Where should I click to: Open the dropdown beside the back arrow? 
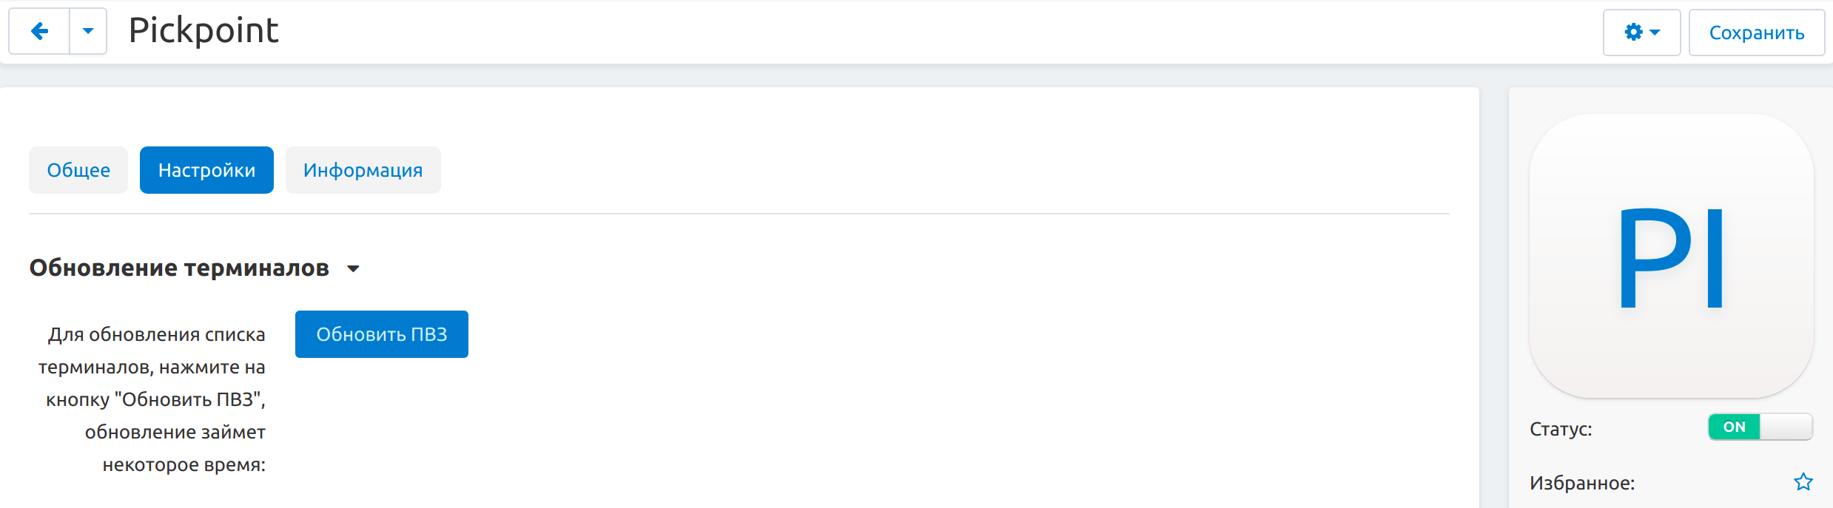(x=88, y=31)
